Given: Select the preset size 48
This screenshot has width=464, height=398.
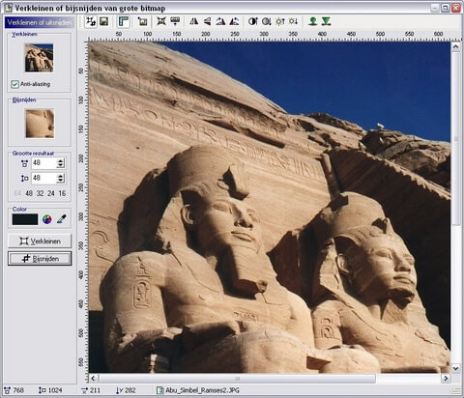Looking at the screenshot, I should [x=29, y=193].
